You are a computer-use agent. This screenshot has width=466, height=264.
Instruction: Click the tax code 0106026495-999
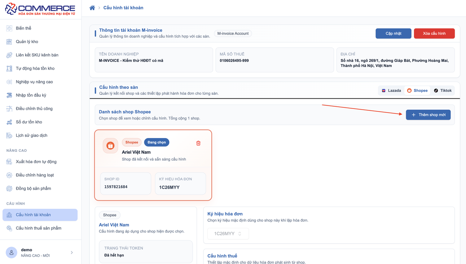pos(234,61)
